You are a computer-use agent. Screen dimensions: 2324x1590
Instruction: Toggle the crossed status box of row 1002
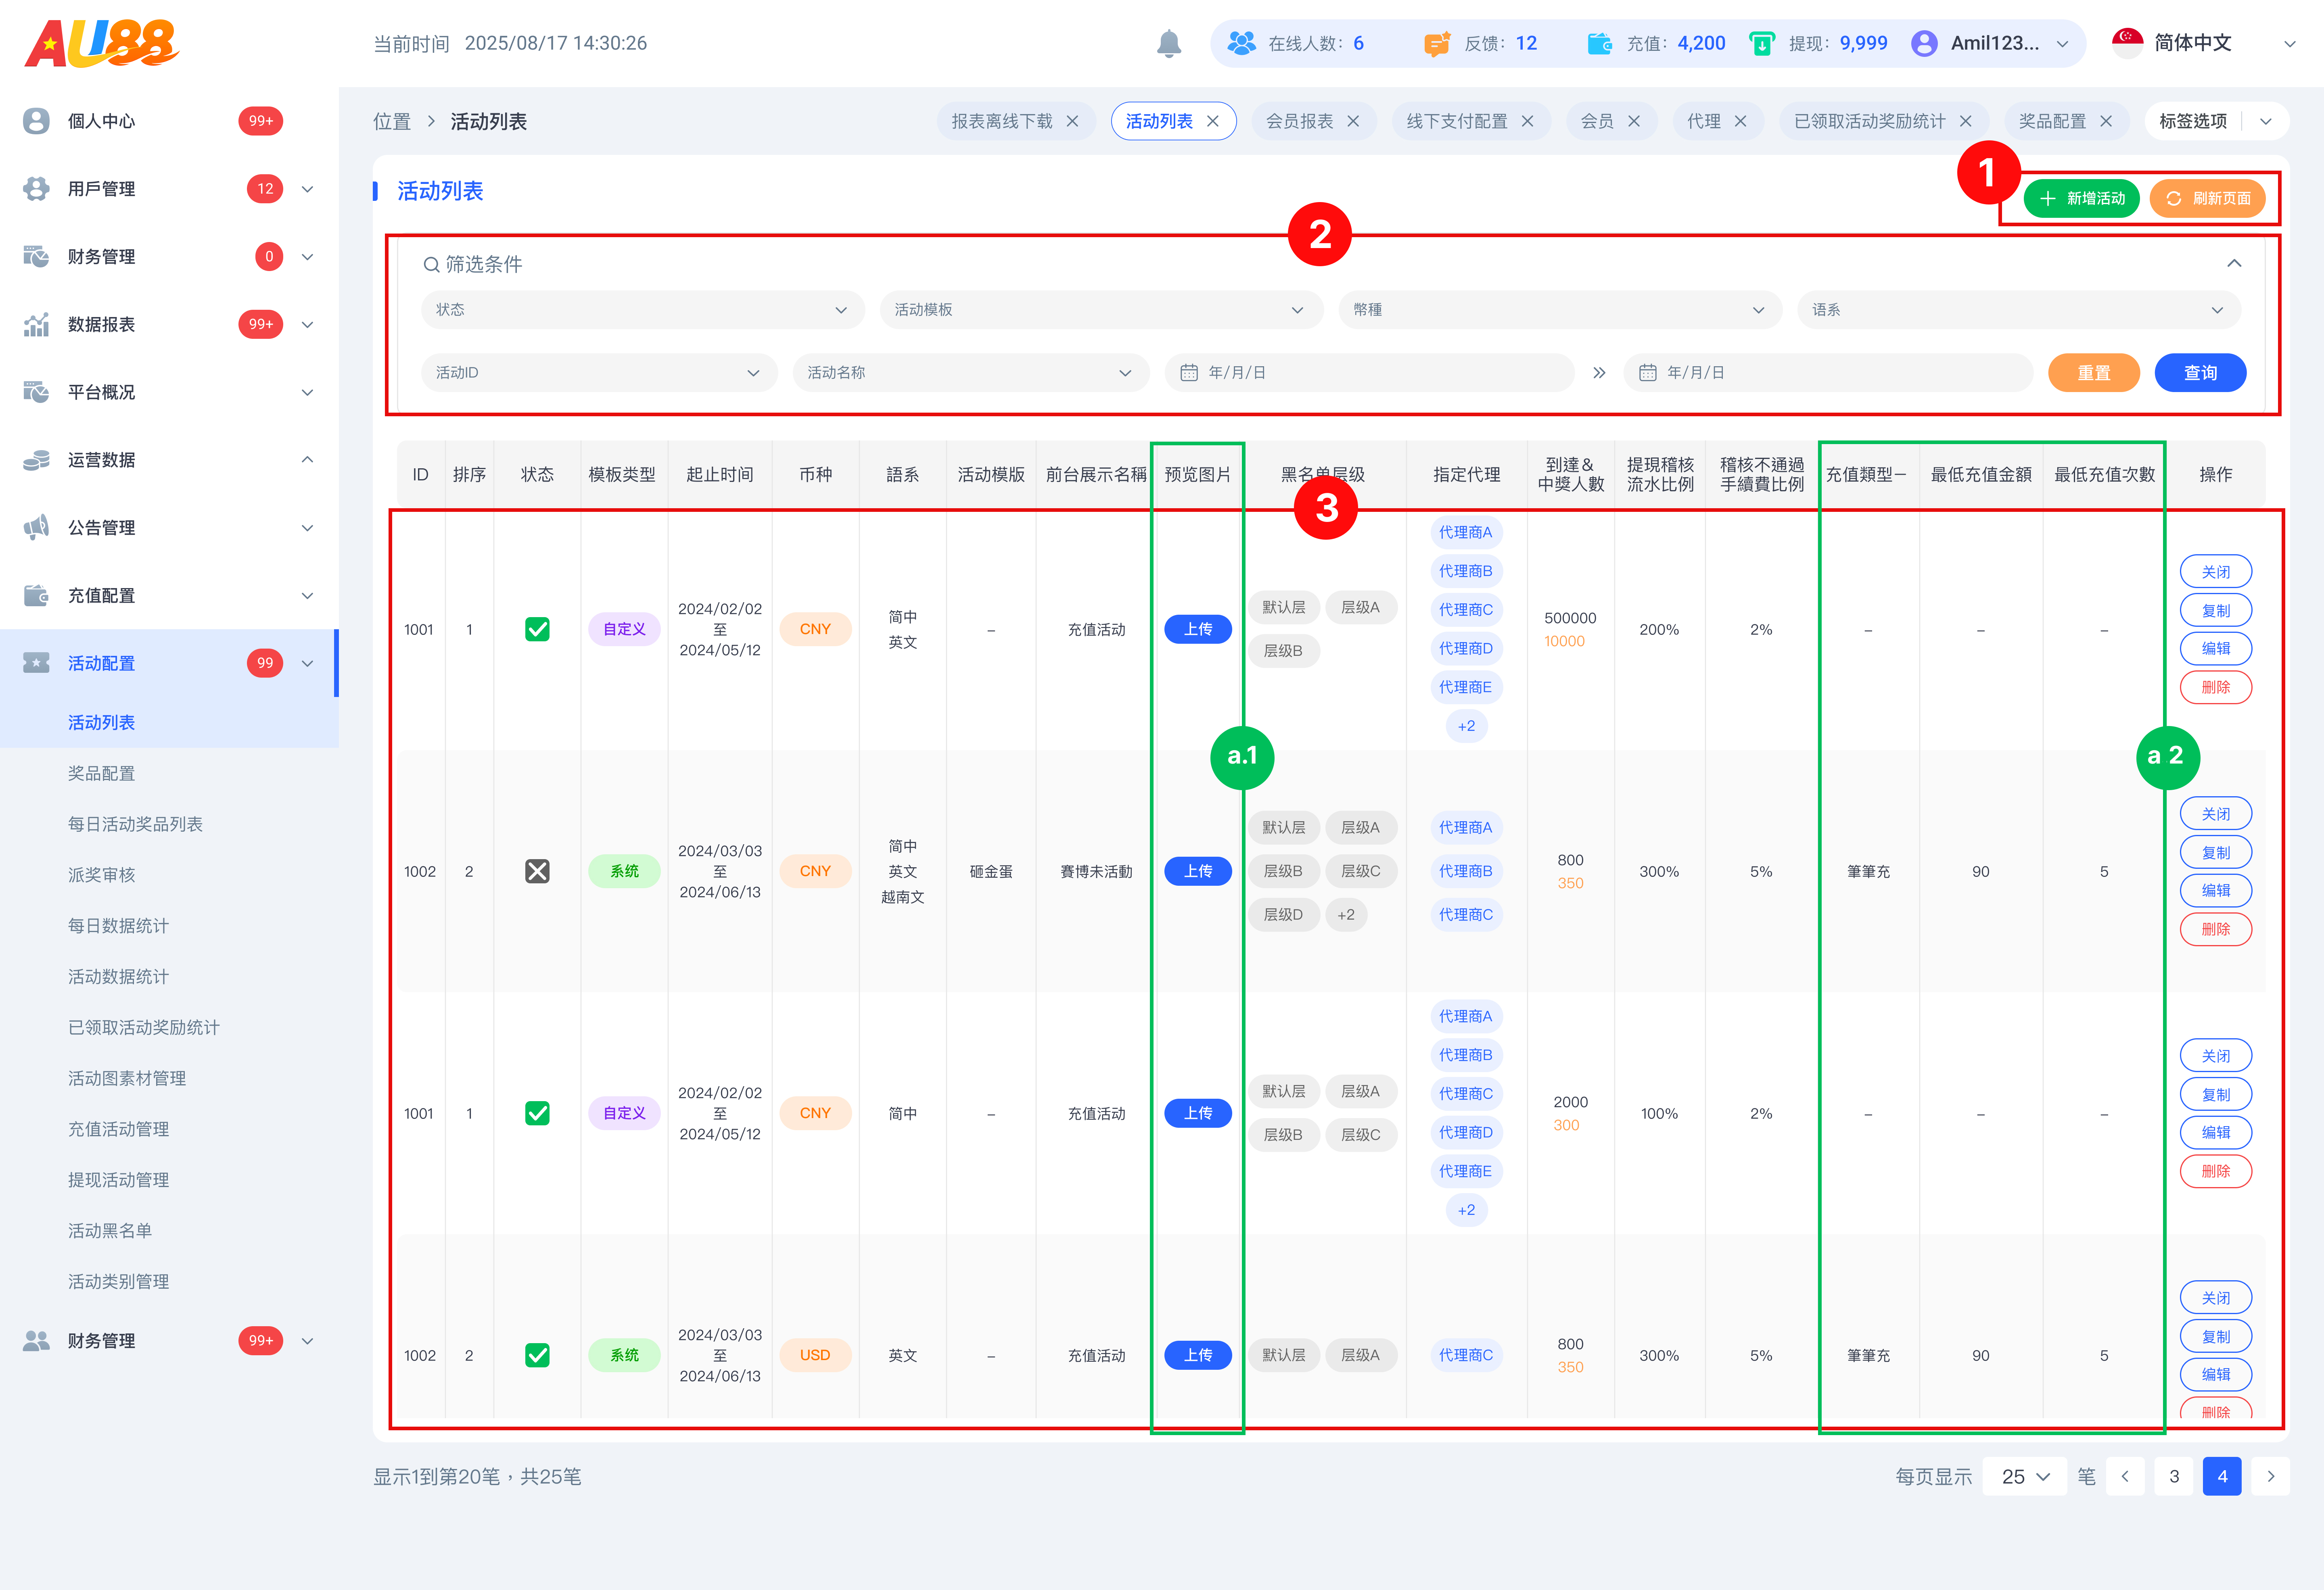tap(537, 871)
